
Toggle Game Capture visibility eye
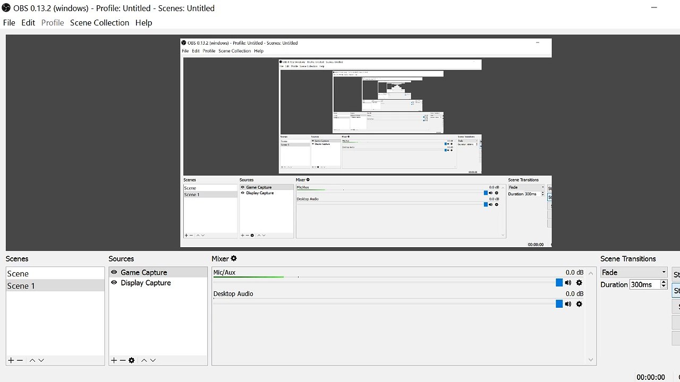[x=114, y=272]
